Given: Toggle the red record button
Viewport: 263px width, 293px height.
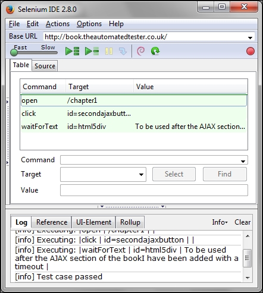Looking at the screenshot, I should click(x=251, y=51).
